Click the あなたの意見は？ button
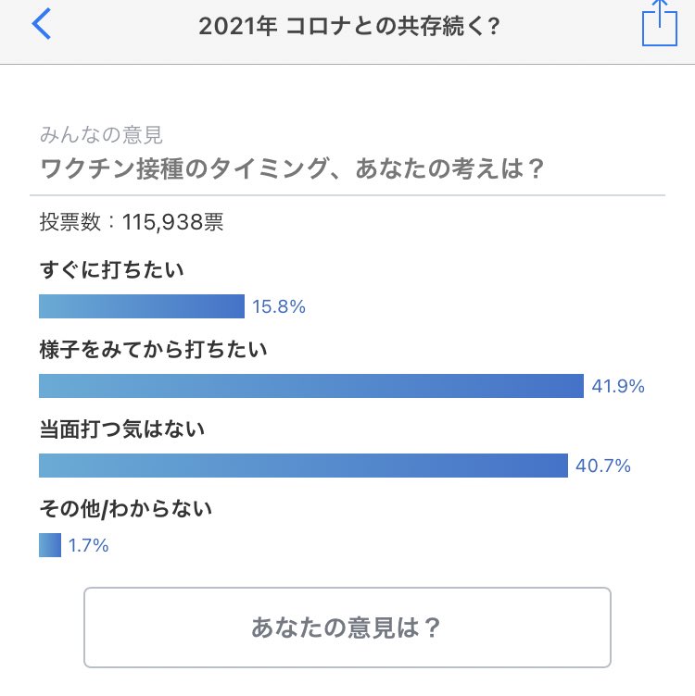Viewport: 695px width, 696px height. 347,628
